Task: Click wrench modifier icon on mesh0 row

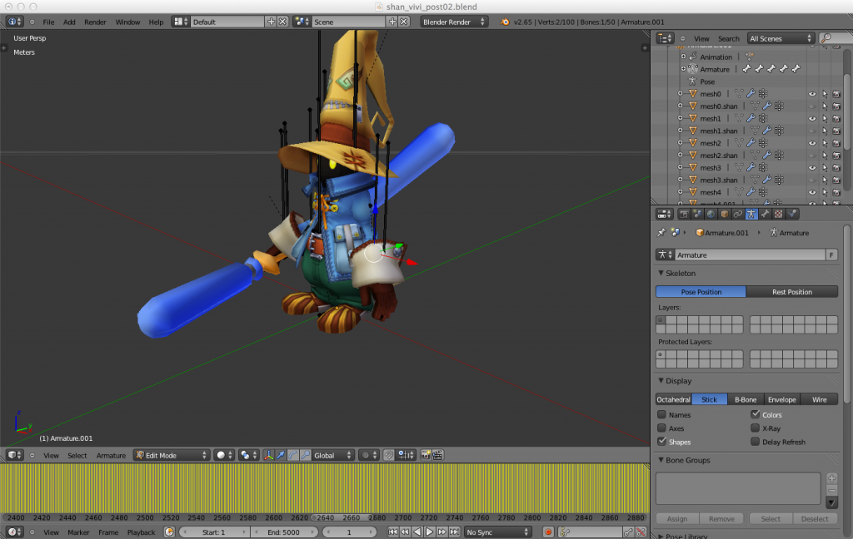Action: [x=751, y=93]
